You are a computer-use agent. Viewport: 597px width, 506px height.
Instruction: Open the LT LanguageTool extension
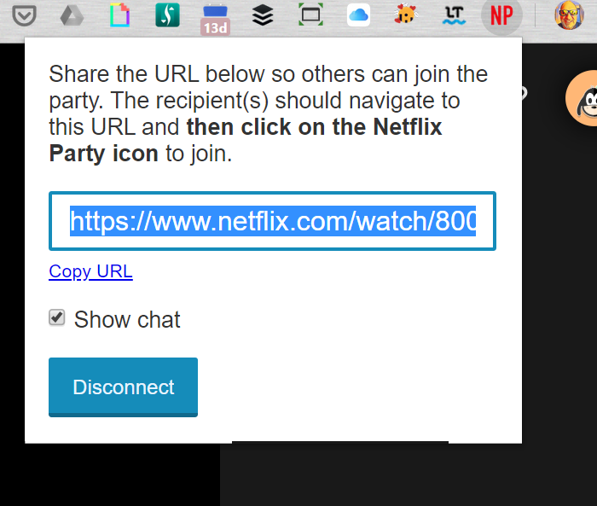tap(455, 15)
